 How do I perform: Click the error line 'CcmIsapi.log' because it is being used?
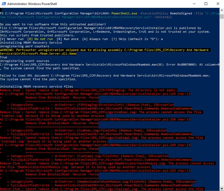[x=54, y=142]
